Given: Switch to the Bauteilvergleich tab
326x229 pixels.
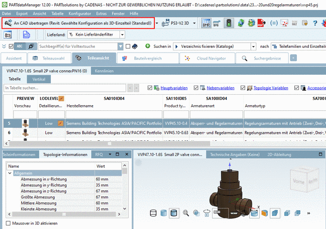Looking at the screenshot, I should pos(148,58).
